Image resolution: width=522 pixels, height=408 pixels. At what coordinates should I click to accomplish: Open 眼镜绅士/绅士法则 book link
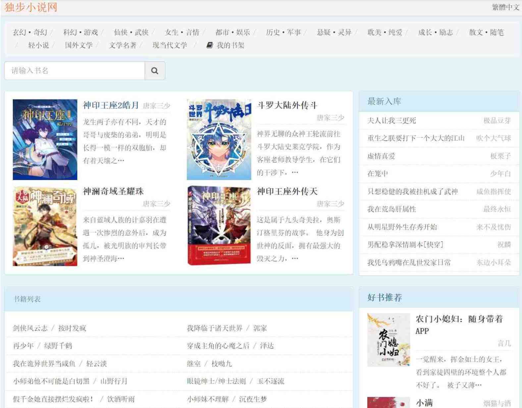click(217, 381)
